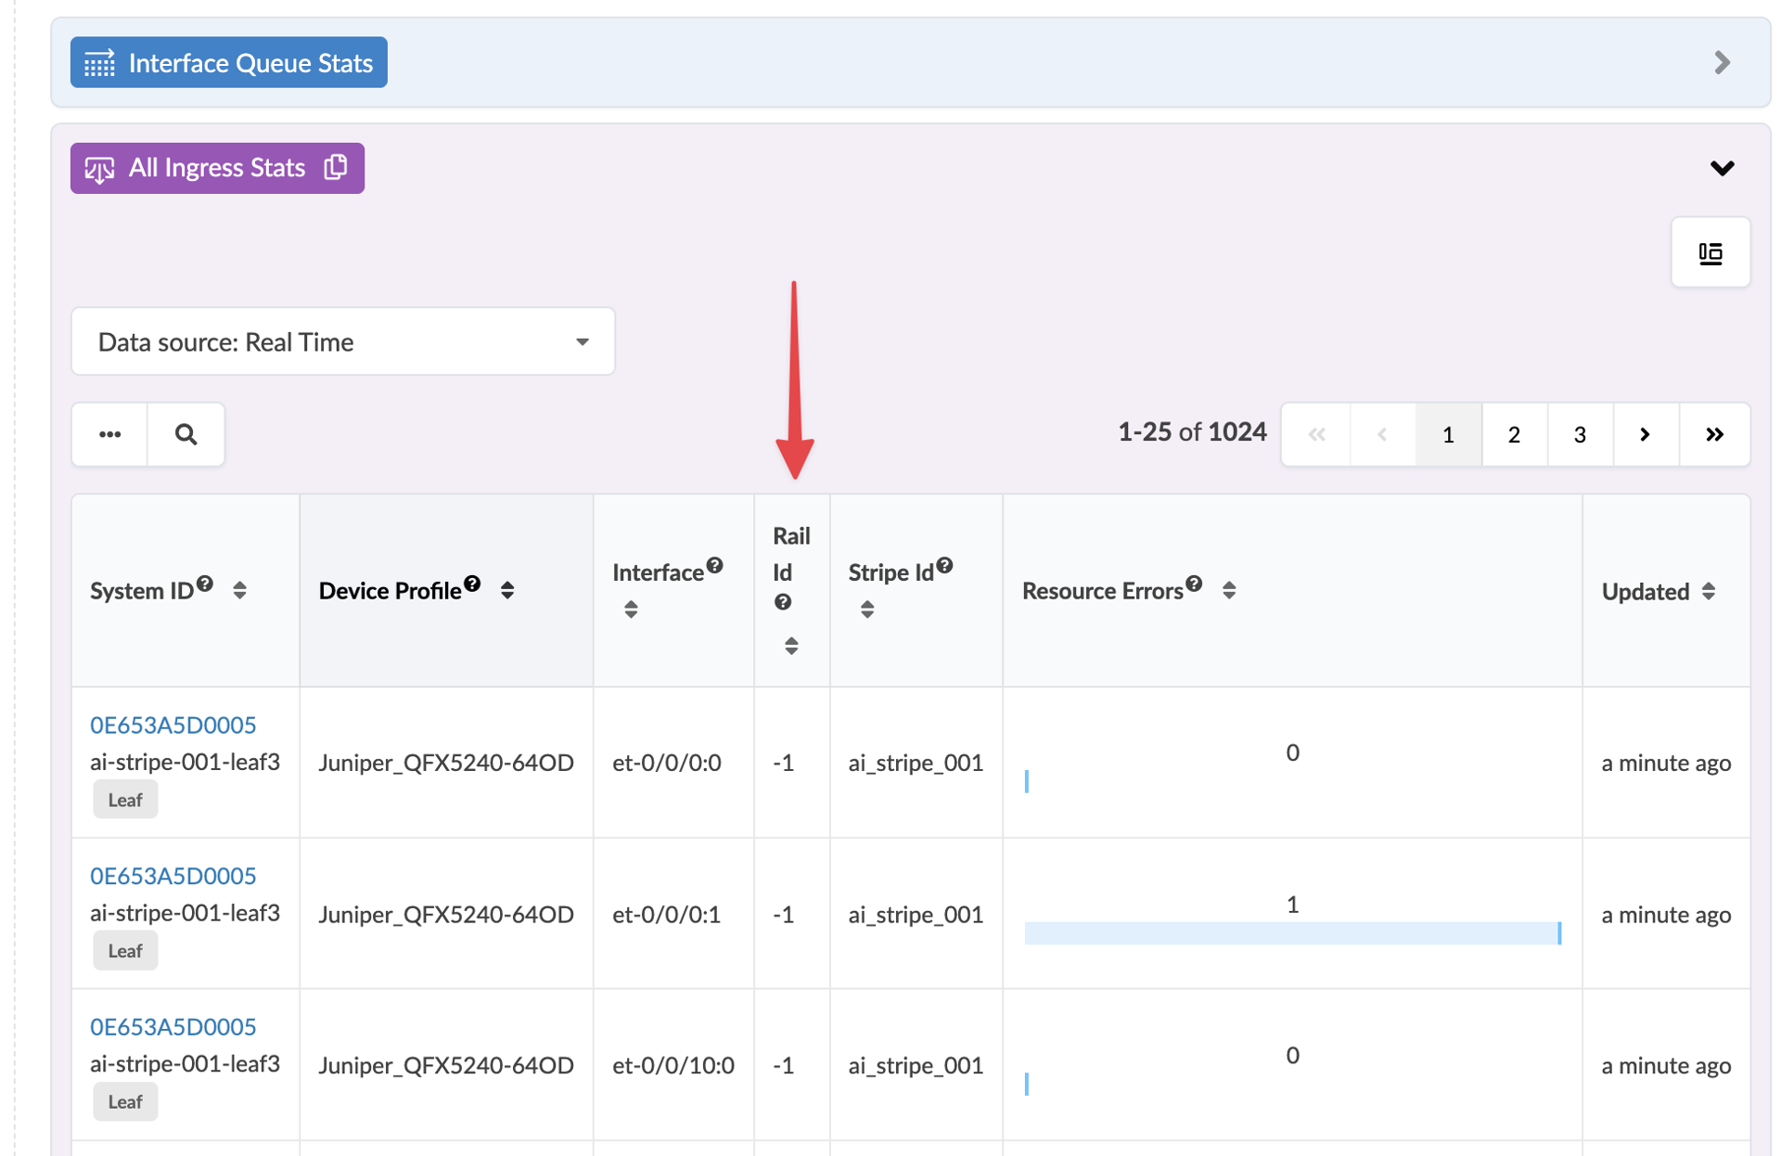Sort table by Rail Id
The height and width of the screenshot is (1156, 1781).
tap(791, 646)
